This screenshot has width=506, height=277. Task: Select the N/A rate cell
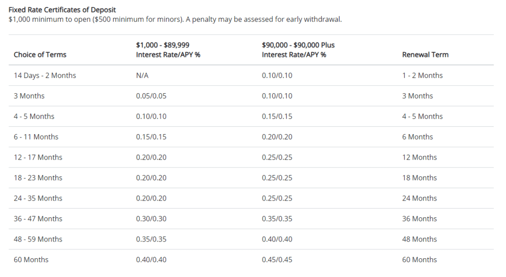point(142,75)
